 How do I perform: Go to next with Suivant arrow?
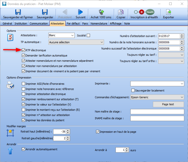pyautogui.click(x=80, y=12)
